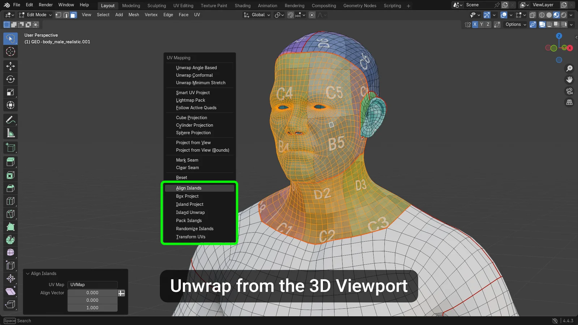Select Pack Islands in the UV Mapping menu
This screenshot has height=325, width=578.
[x=189, y=220]
